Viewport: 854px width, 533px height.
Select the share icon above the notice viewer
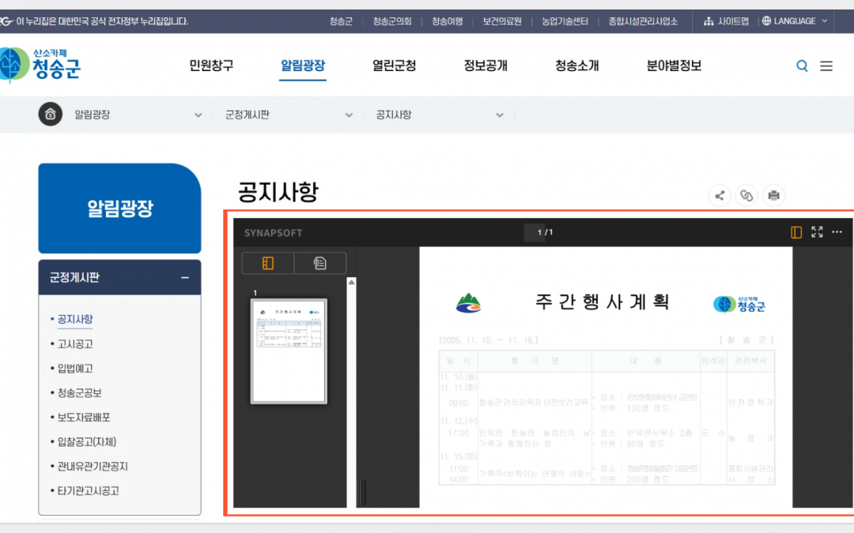[720, 195]
